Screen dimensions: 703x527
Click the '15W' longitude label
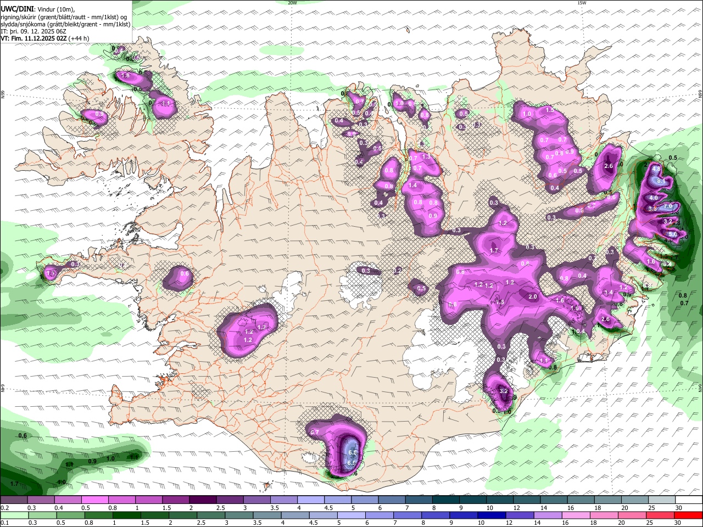(x=582, y=3)
